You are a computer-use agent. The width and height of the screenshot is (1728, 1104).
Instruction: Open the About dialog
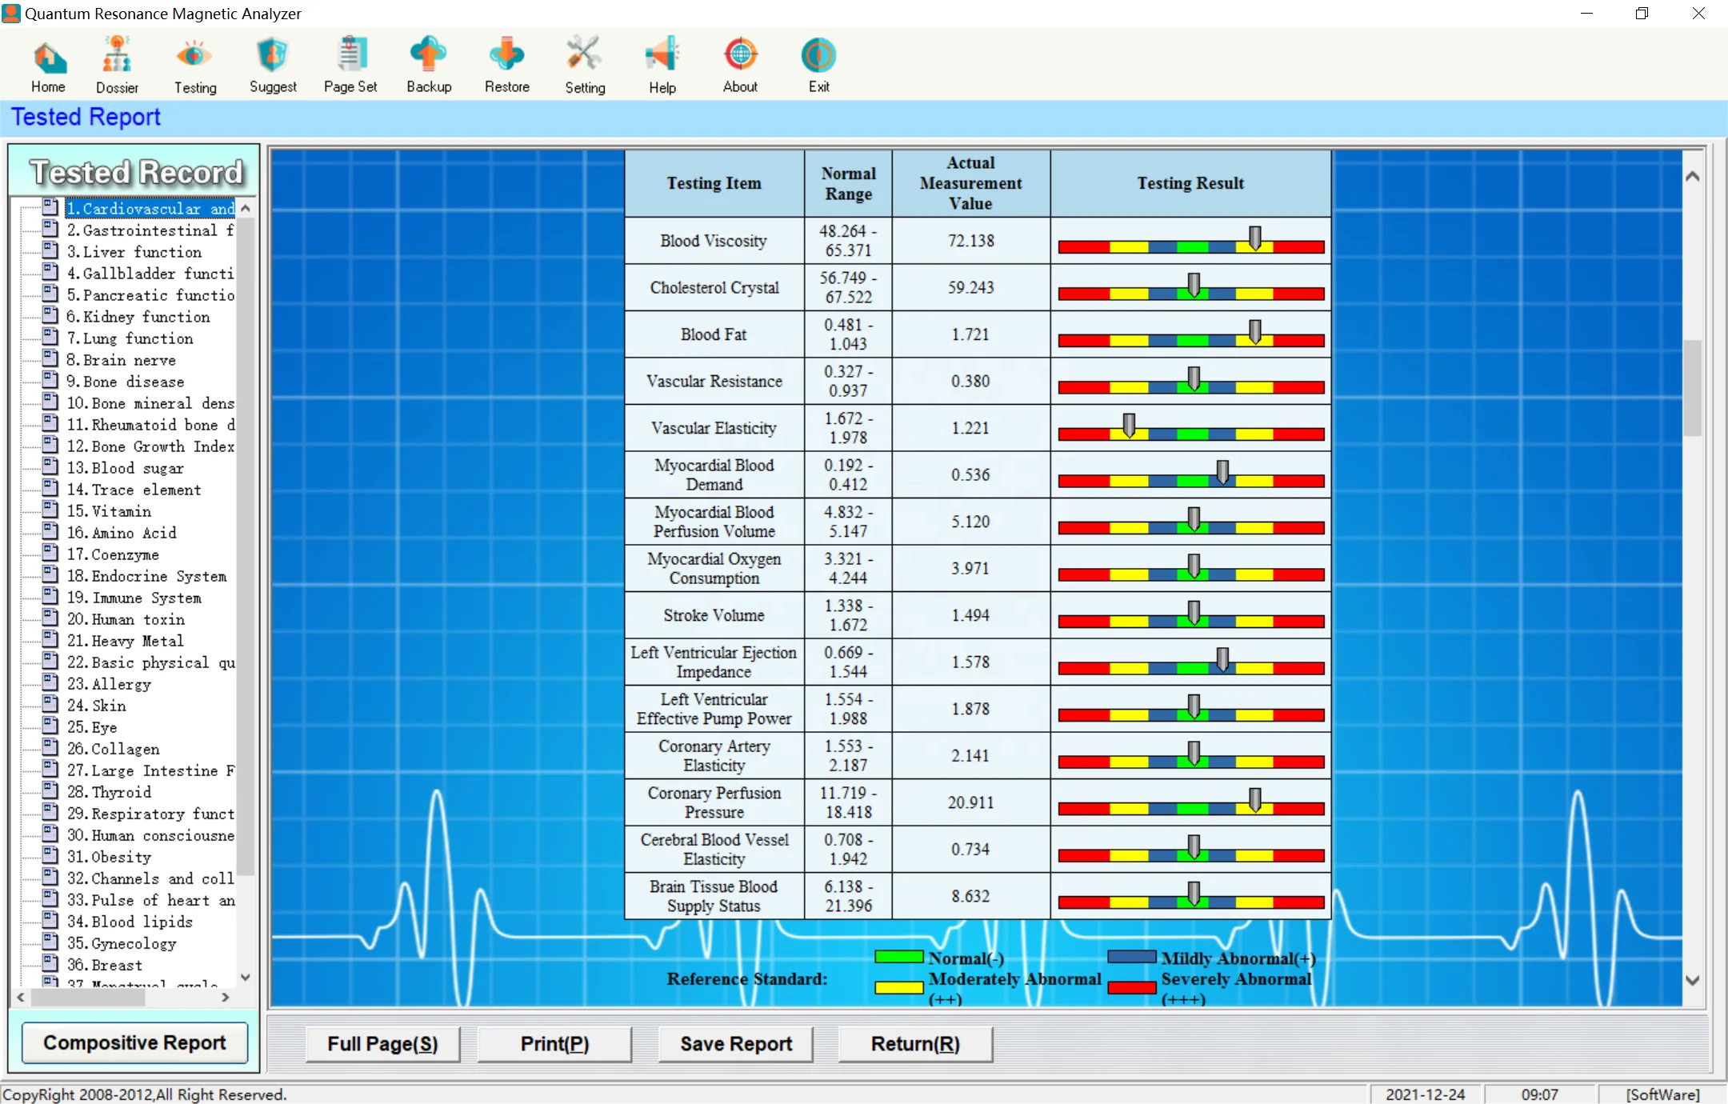[x=739, y=64]
